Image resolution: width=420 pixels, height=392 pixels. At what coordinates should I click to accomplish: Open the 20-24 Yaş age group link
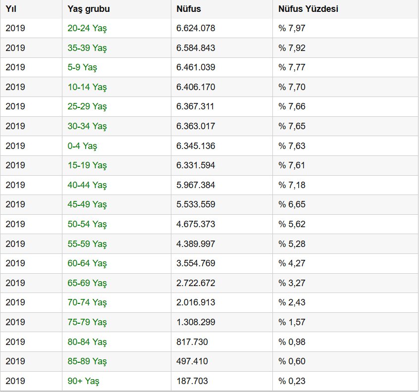[87, 28]
